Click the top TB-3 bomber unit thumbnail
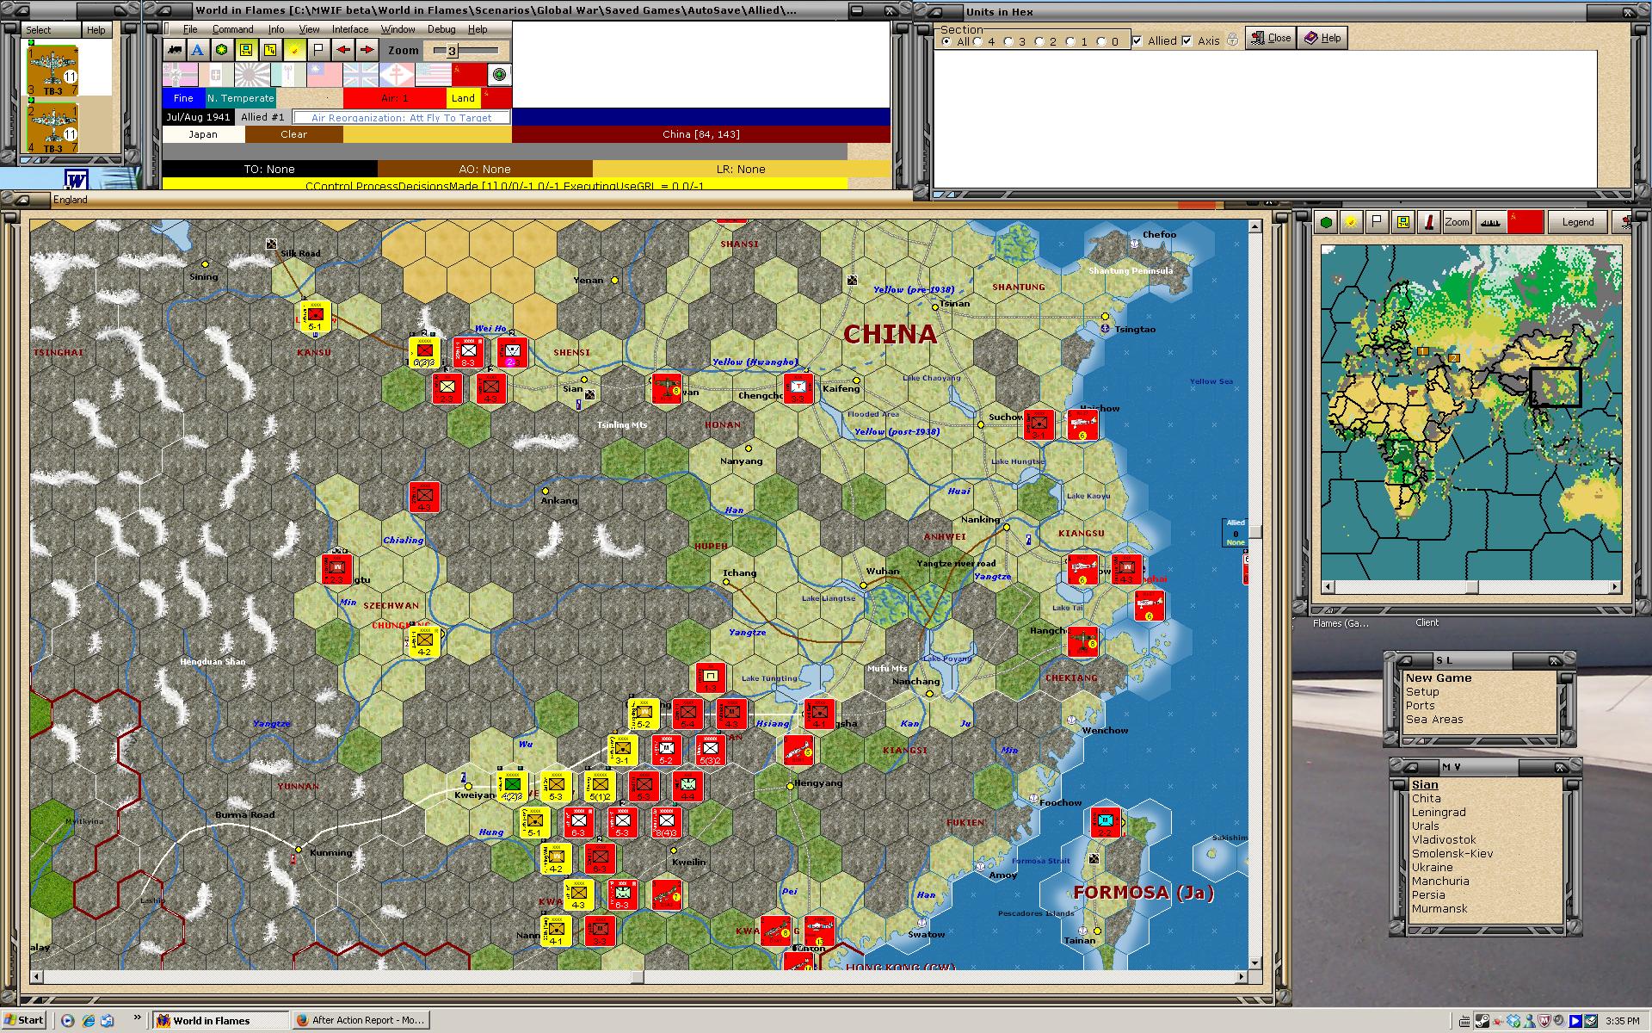The height and width of the screenshot is (1033, 1652). [53, 69]
